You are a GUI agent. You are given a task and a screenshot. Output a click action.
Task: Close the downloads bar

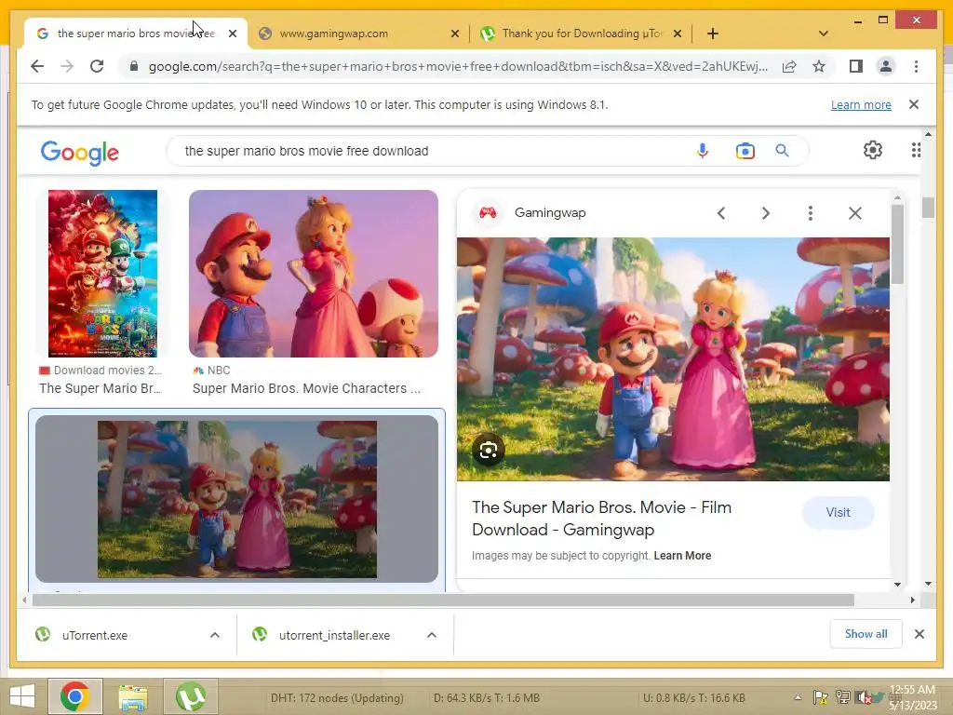pos(919,634)
